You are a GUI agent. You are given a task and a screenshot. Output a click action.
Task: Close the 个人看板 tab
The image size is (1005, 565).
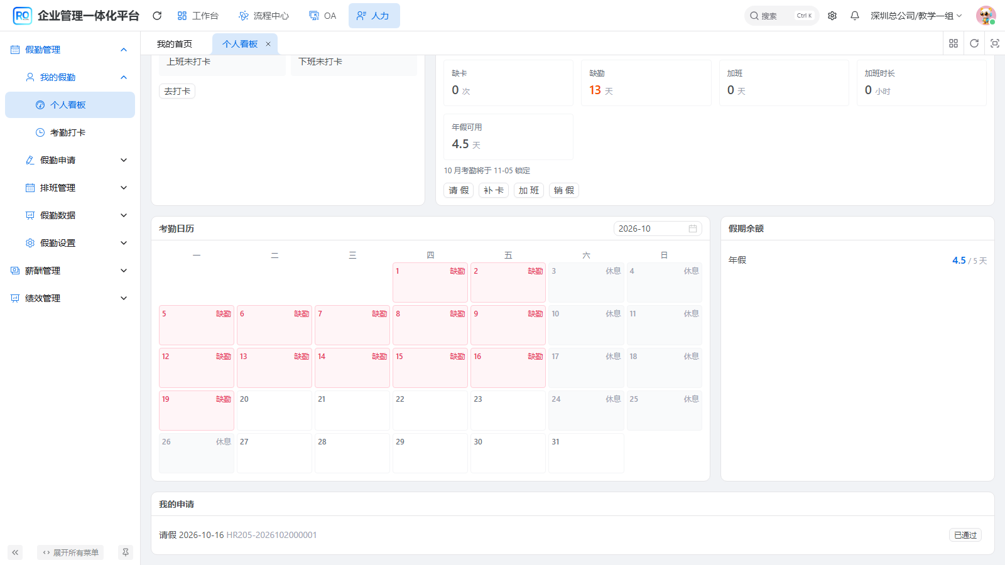coord(268,44)
